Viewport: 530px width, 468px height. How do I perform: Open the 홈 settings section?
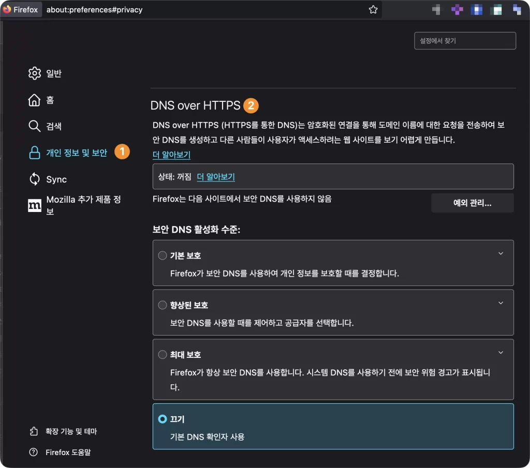[x=50, y=100]
